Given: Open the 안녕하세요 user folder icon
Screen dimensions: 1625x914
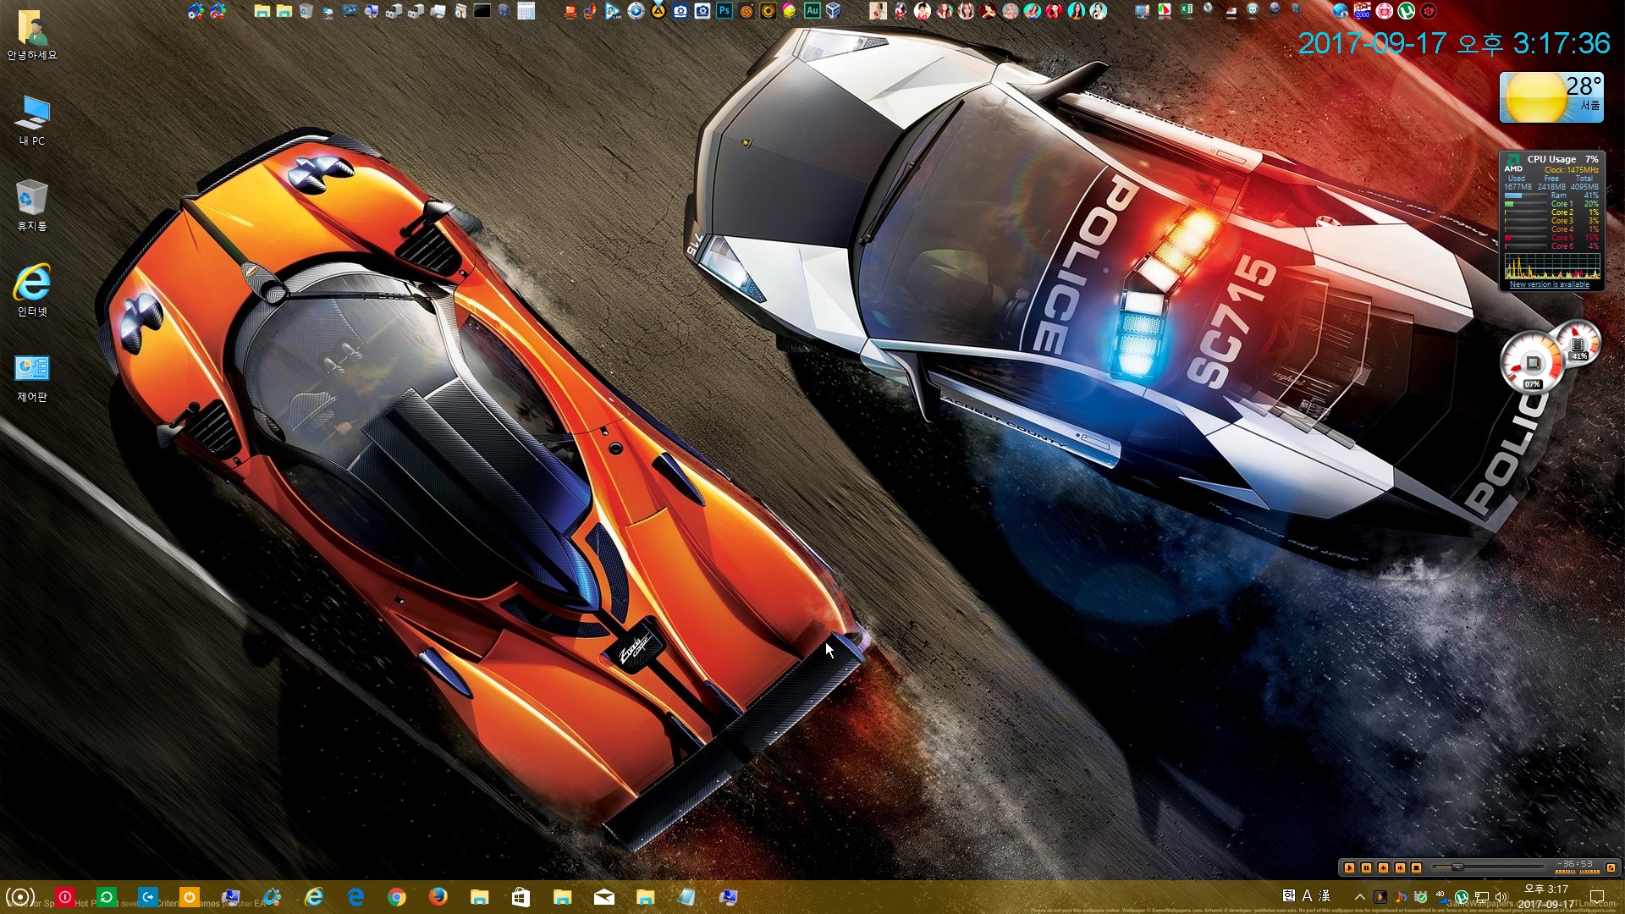Looking at the screenshot, I should pos(32,35).
